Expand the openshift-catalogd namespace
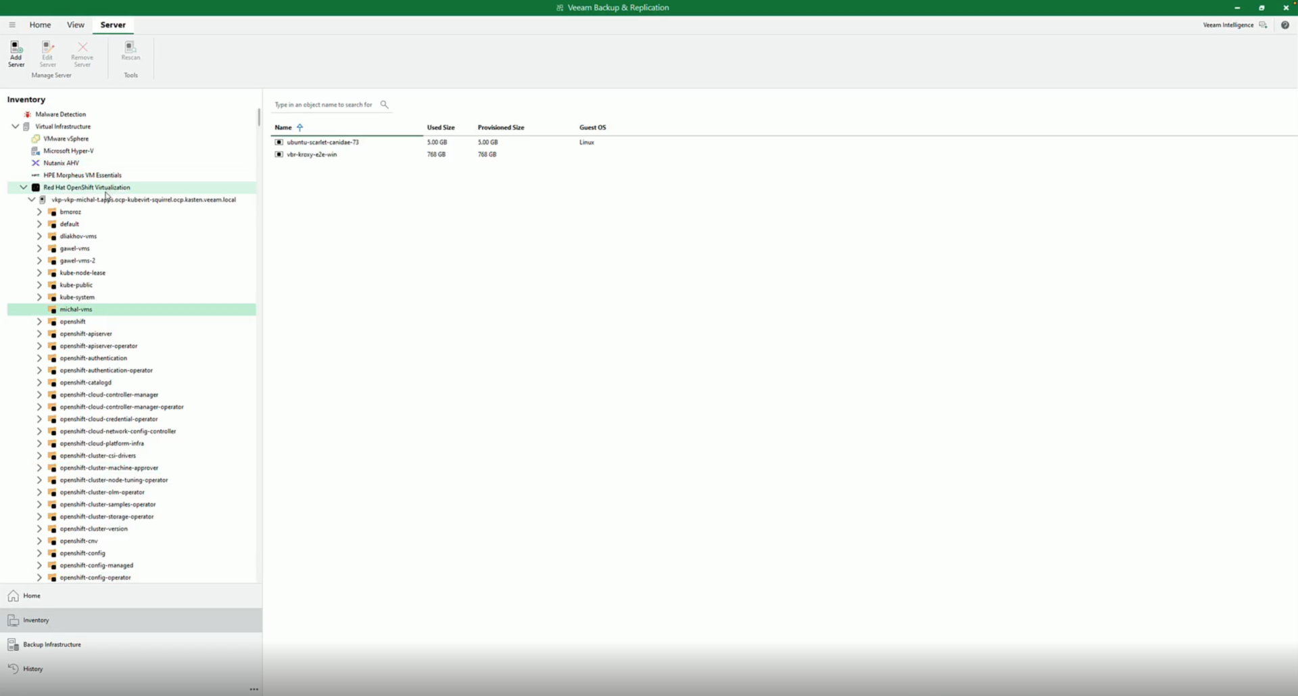 click(39, 382)
